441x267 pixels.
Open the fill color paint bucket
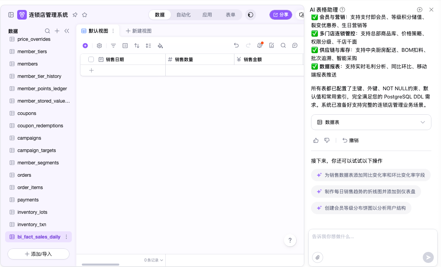160,46
